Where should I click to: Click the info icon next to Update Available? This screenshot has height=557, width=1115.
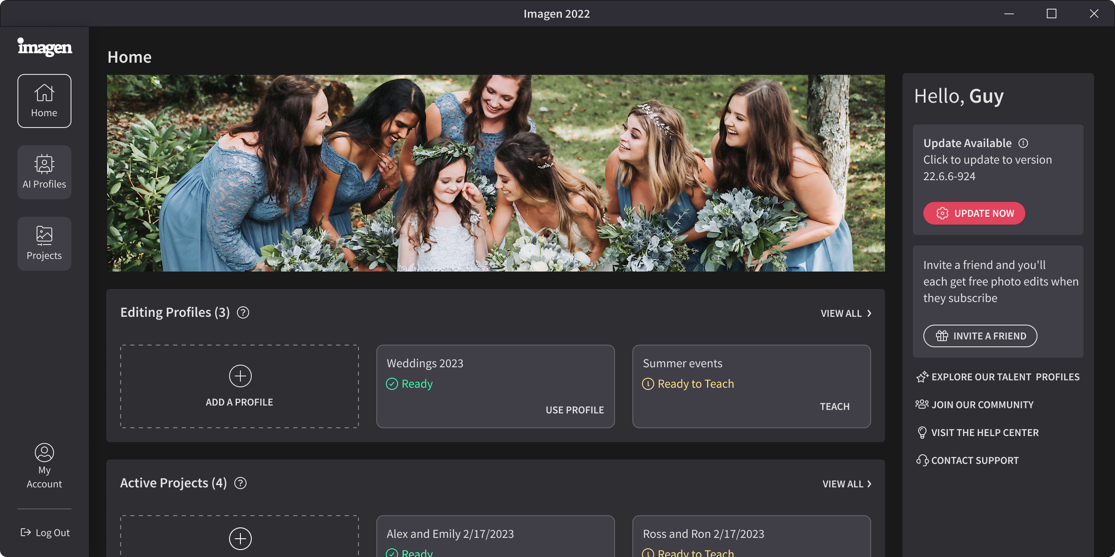tap(1024, 143)
